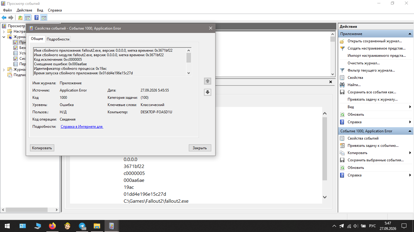Expand the Копировать submenu in Actions

click(x=410, y=153)
